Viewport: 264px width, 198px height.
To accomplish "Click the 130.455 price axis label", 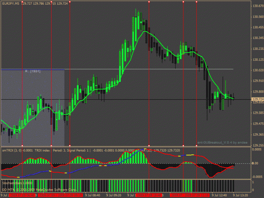I will point(258,27).
